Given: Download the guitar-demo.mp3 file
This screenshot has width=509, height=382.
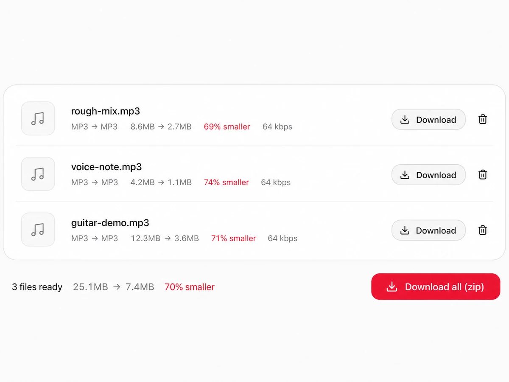Looking at the screenshot, I should pos(428,230).
